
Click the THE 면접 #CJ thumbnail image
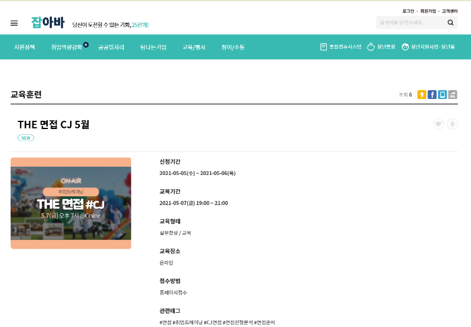(71, 203)
